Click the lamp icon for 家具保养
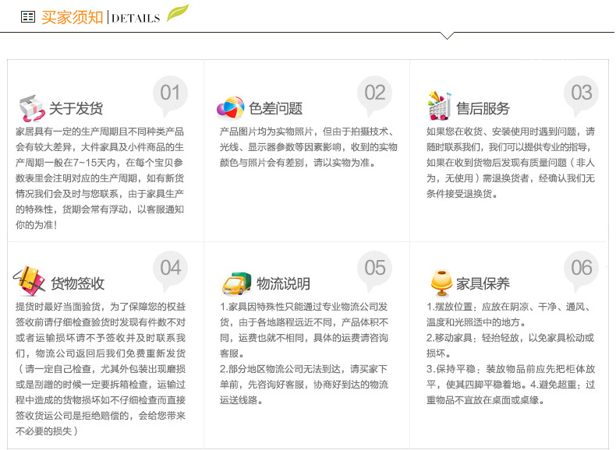The image size is (616, 450). tap(441, 283)
